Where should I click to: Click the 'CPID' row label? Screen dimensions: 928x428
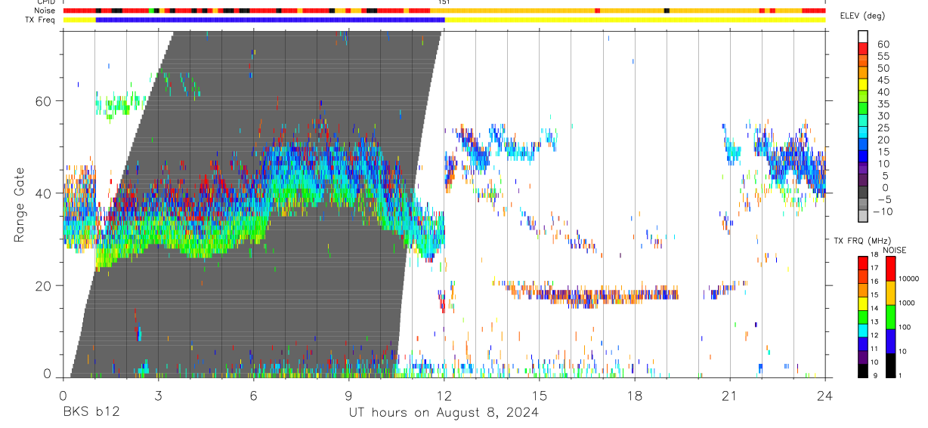[45, 2]
